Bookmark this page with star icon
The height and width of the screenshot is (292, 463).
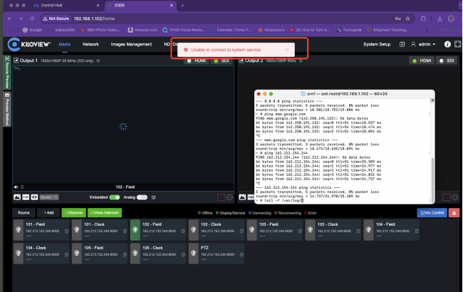tap(407, 19)
